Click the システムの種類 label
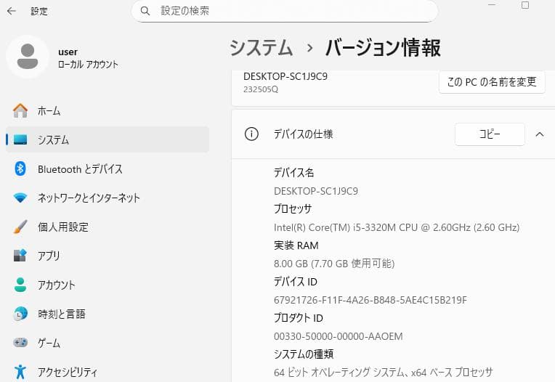This screenshot has height=382, width=555. click(x=304, y=354)
